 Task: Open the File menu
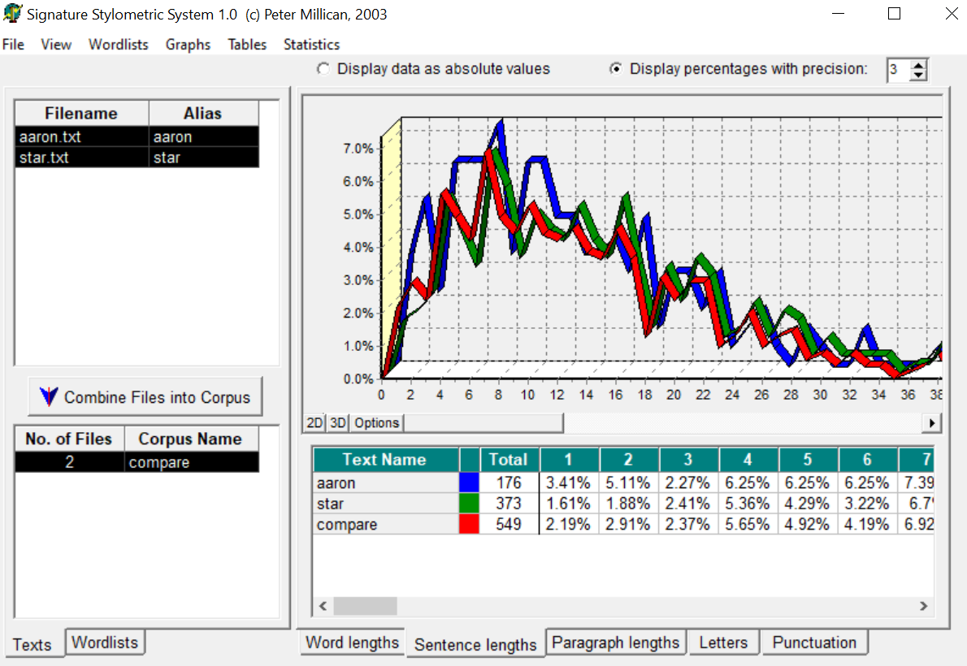[x=13, y=45]
